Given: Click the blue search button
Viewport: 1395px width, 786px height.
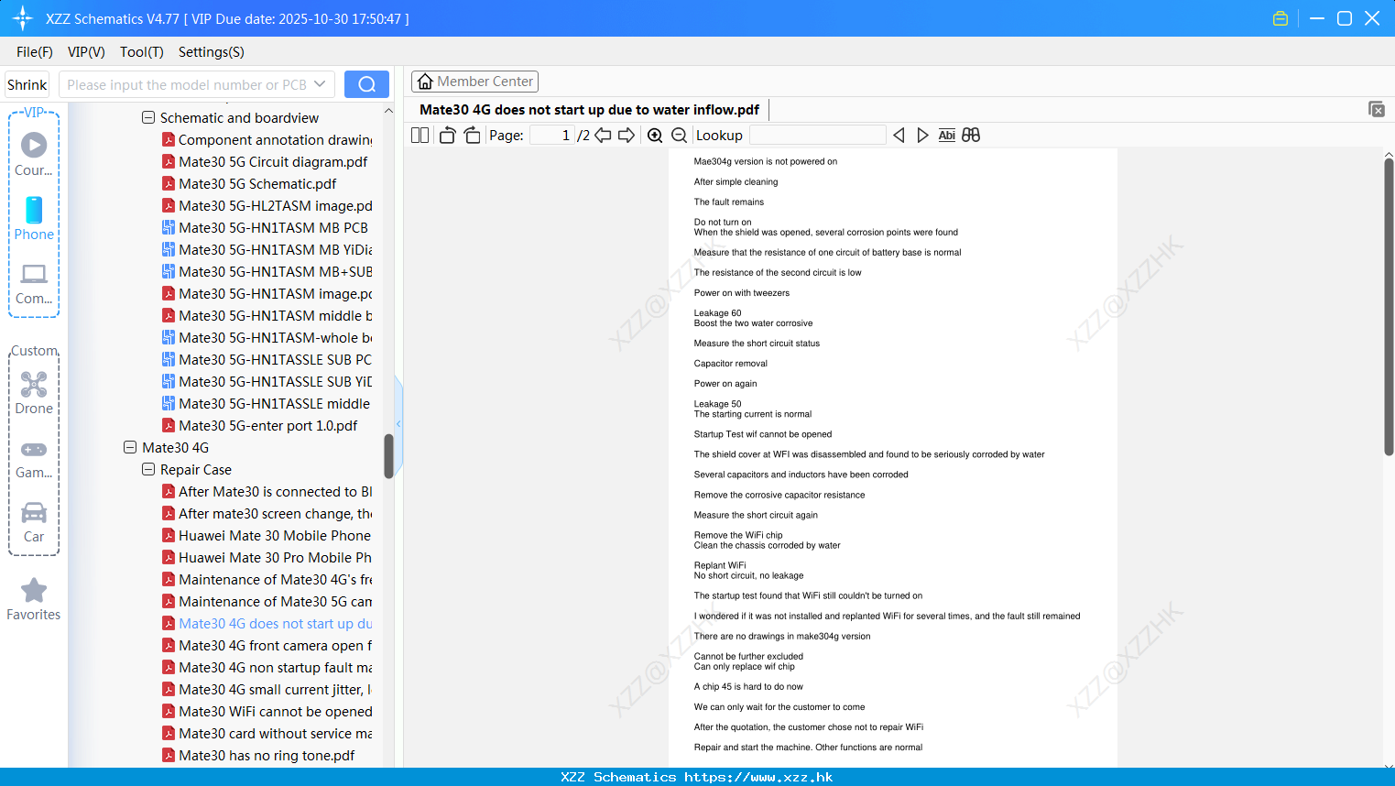Looking at the screenshot, I should (x=366, y=84).
